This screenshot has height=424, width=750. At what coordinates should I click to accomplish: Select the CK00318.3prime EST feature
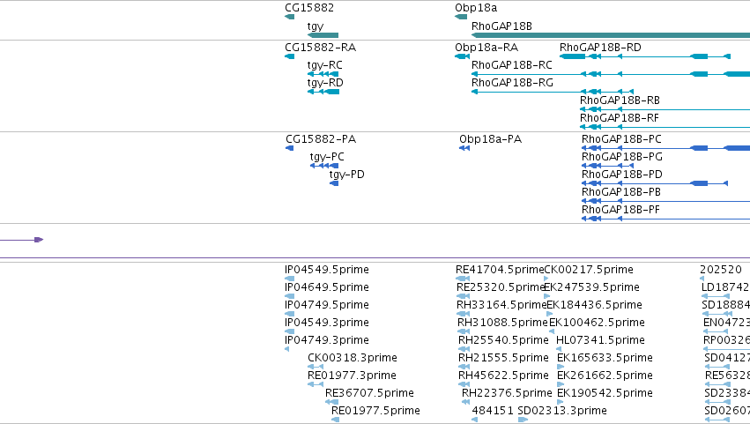316,367
